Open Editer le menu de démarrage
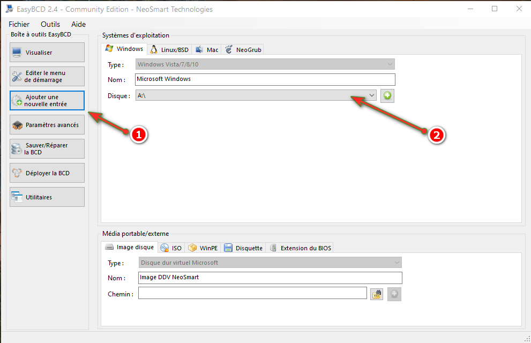531x343 pixels. pyautogui.click(x=47, y=77)
